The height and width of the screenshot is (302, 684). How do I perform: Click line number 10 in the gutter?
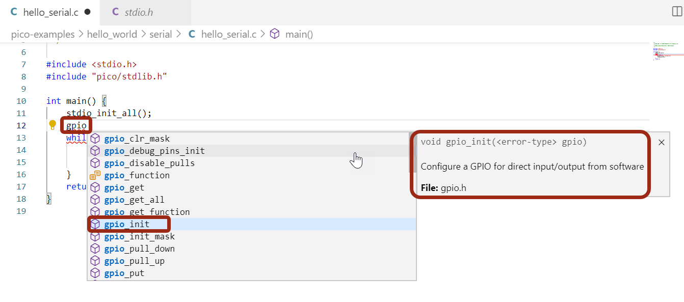point(21,101)
